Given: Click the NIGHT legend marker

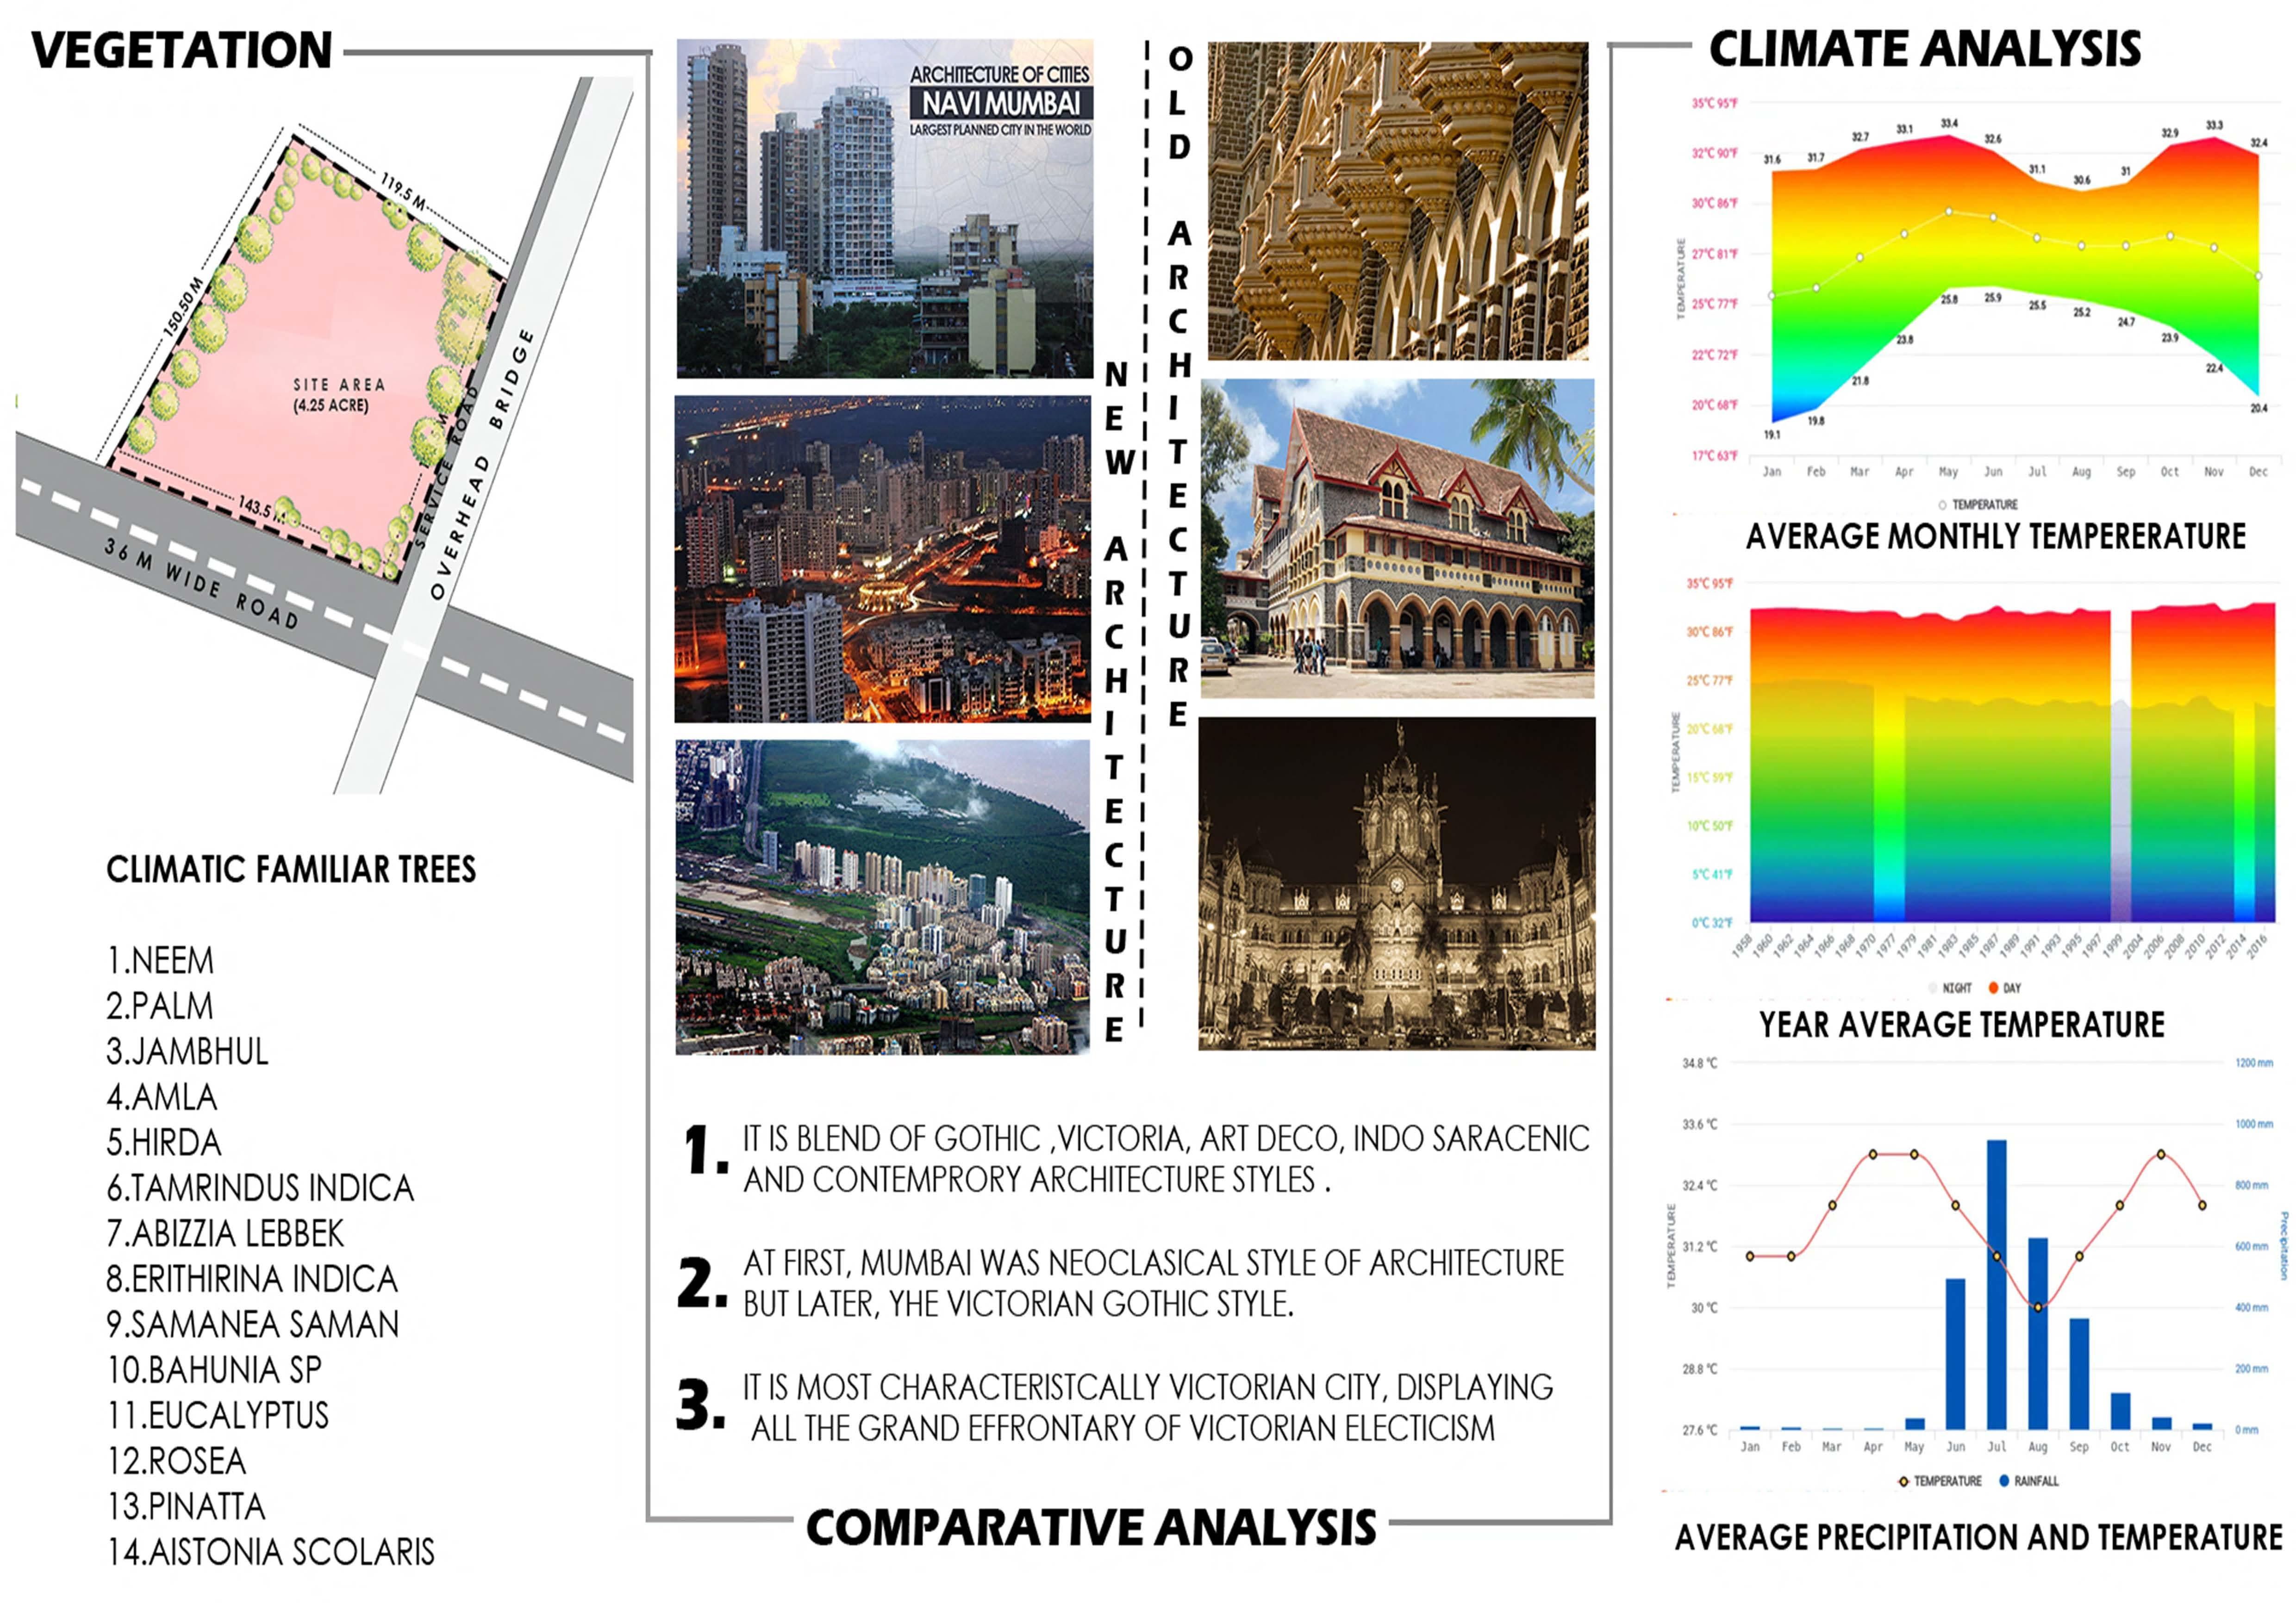Looking at the screenshot, I should pos(1933,988).
